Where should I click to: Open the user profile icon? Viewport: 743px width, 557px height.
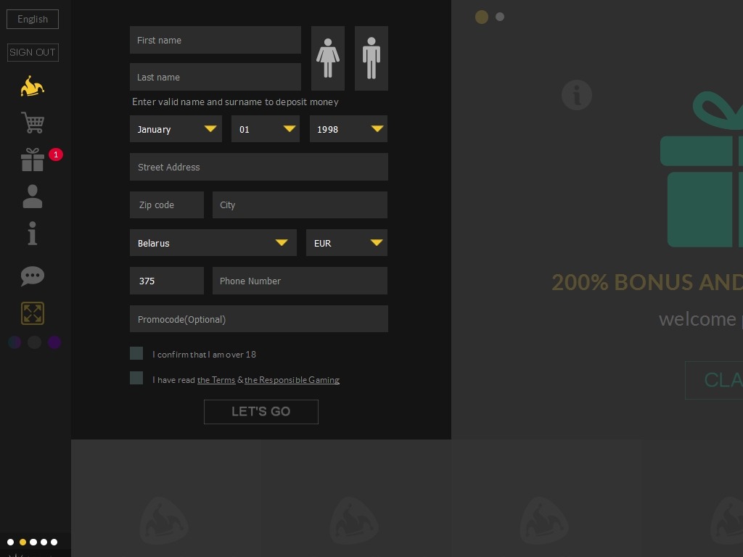click(33, 197)
